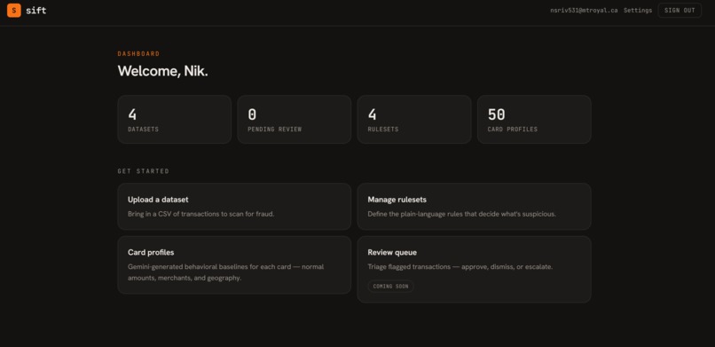This screenshot has height=347, width=715.
Task: Open the Upload a dataset card
Action: click(x=234, y=207)
